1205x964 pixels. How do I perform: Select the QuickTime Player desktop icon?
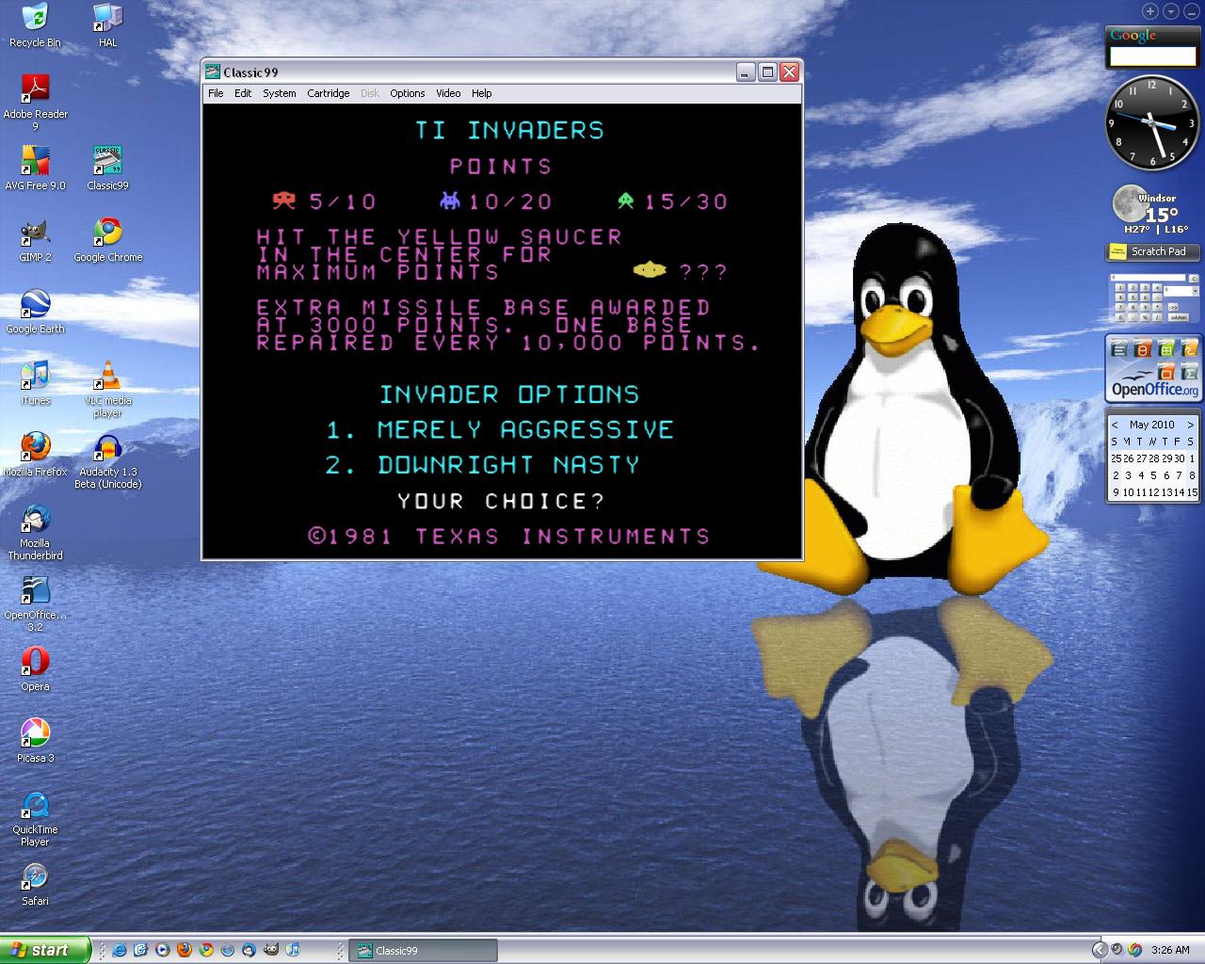tap(35, 818)
